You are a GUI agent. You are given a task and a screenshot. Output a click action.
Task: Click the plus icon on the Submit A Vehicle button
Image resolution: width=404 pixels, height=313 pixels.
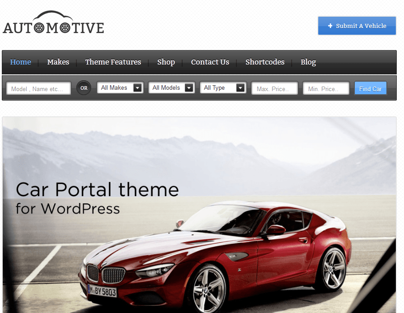[x=330, y=26]
